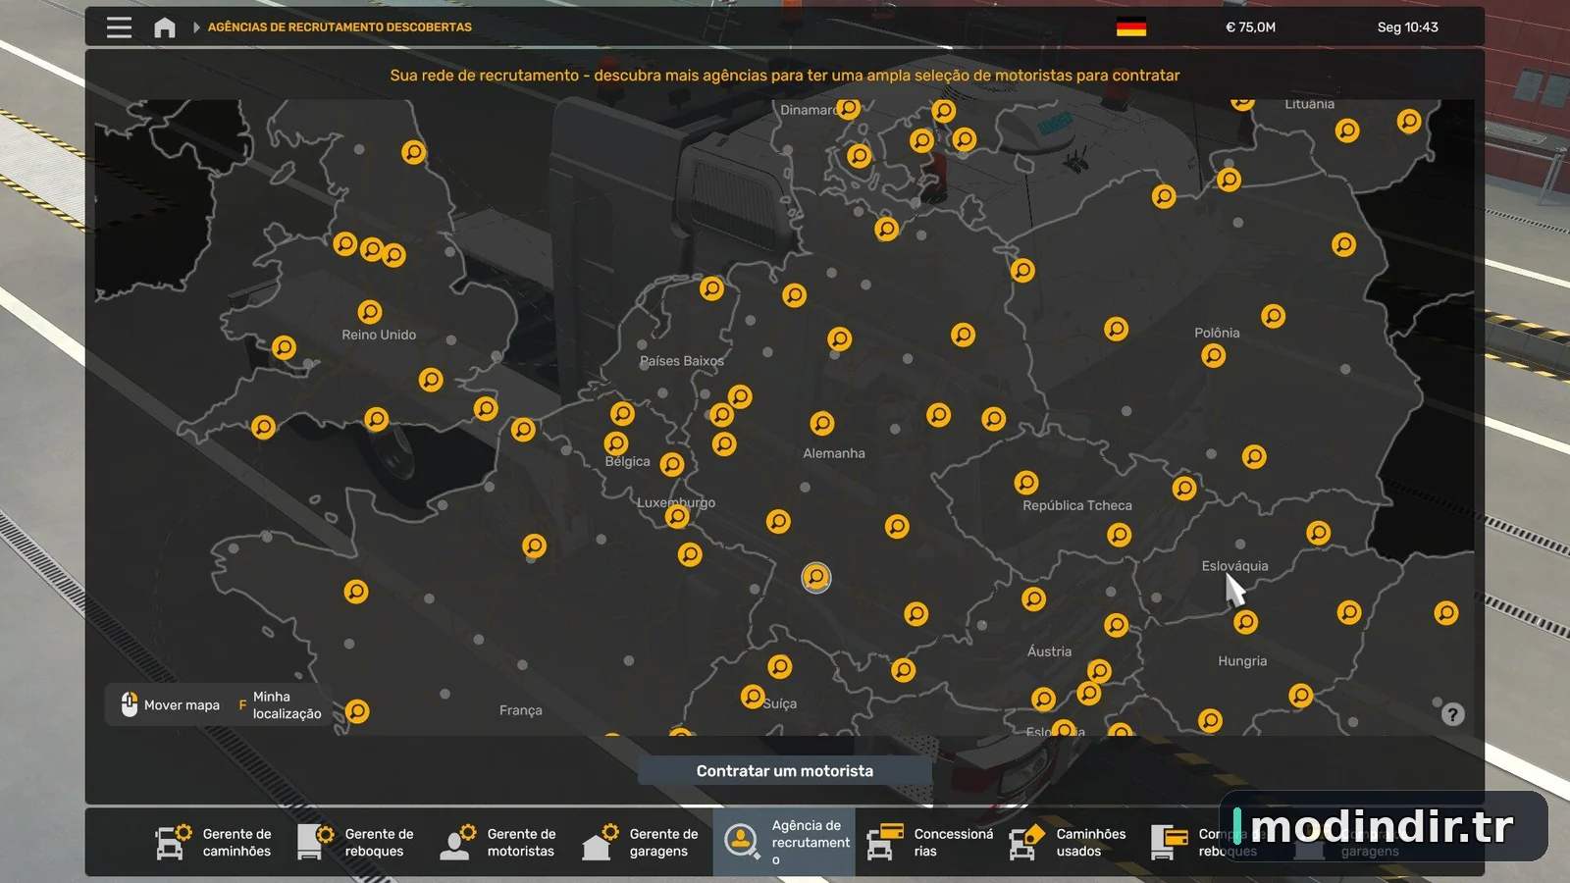This screenshot has width=1570, height=883.
Task: Click the Mover mapa hint
Action: click(x=171, y=704)
